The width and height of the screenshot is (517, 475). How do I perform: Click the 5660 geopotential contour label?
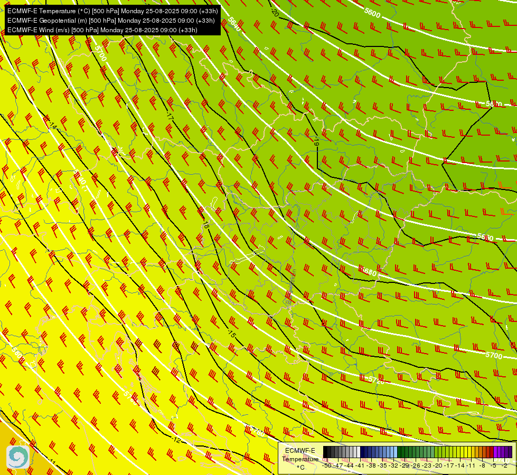pyautogui.click(x=485, y=237)
